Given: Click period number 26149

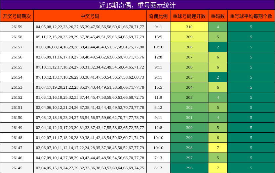Looking at the screenshot, I should tap(17, 128).
